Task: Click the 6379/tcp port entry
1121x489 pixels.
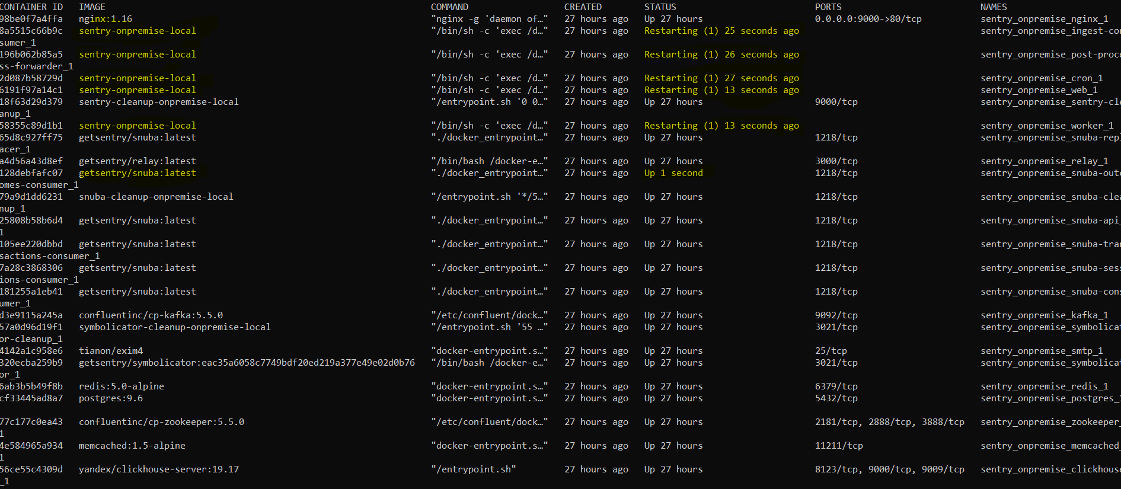Action: point(836,386)
